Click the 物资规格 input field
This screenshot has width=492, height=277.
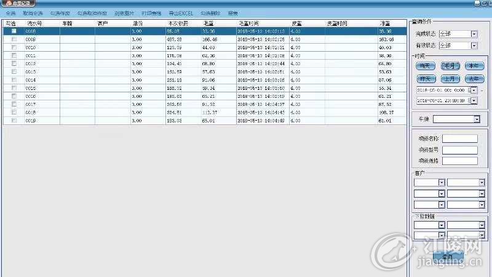tap(459, 161)
